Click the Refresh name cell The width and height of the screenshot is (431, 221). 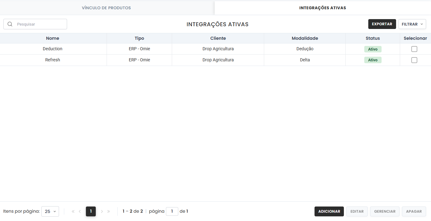tap(53, 60)
